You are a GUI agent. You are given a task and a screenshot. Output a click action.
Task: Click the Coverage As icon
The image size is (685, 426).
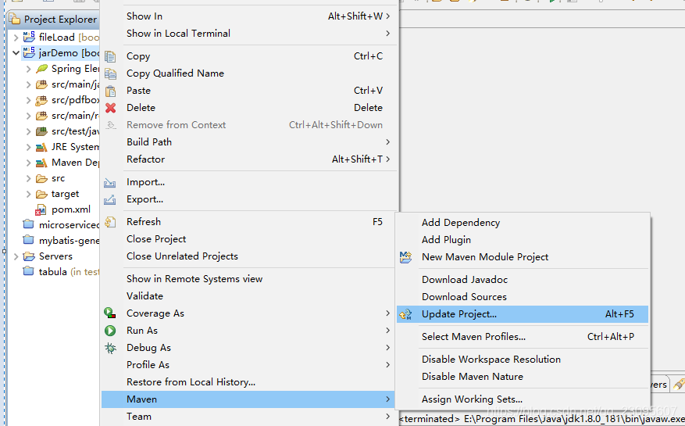[110, 313]
